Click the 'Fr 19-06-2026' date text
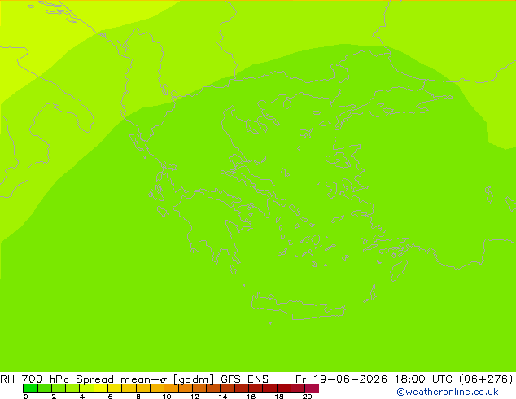The image size is (516, 399). [x=341, y=379]
